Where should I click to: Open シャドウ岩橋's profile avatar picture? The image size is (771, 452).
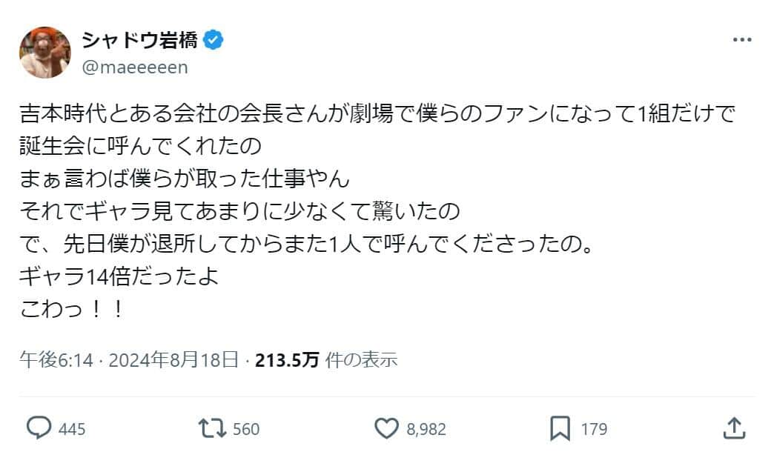point(45,53)
